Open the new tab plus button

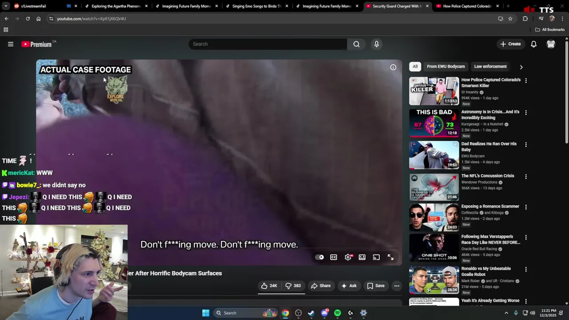508,6
